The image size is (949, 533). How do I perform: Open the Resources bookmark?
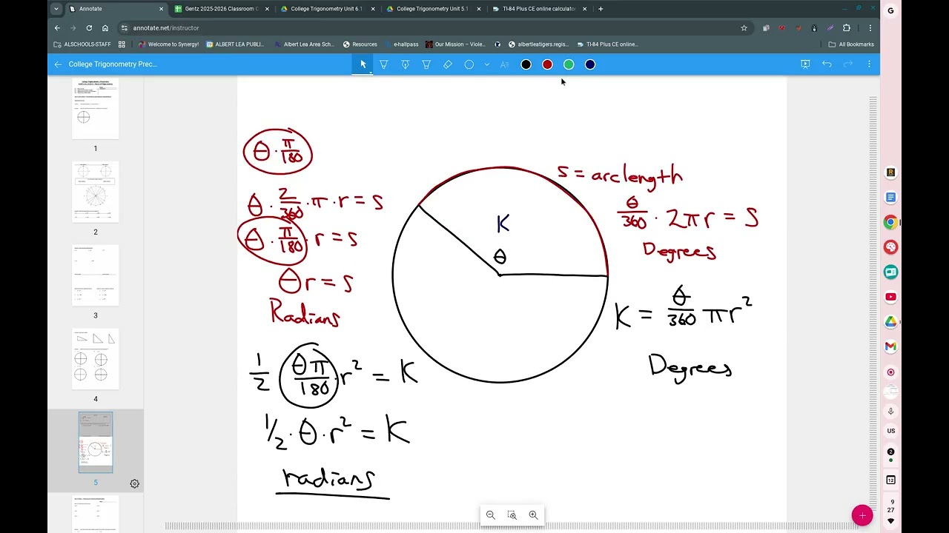click(x=360, y=44)
